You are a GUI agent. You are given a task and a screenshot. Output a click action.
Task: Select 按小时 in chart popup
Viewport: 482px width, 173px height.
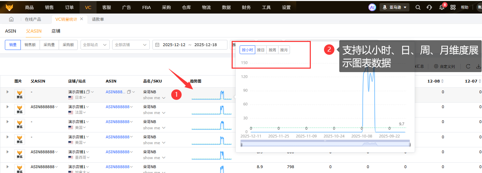click(x=247, y=50)
